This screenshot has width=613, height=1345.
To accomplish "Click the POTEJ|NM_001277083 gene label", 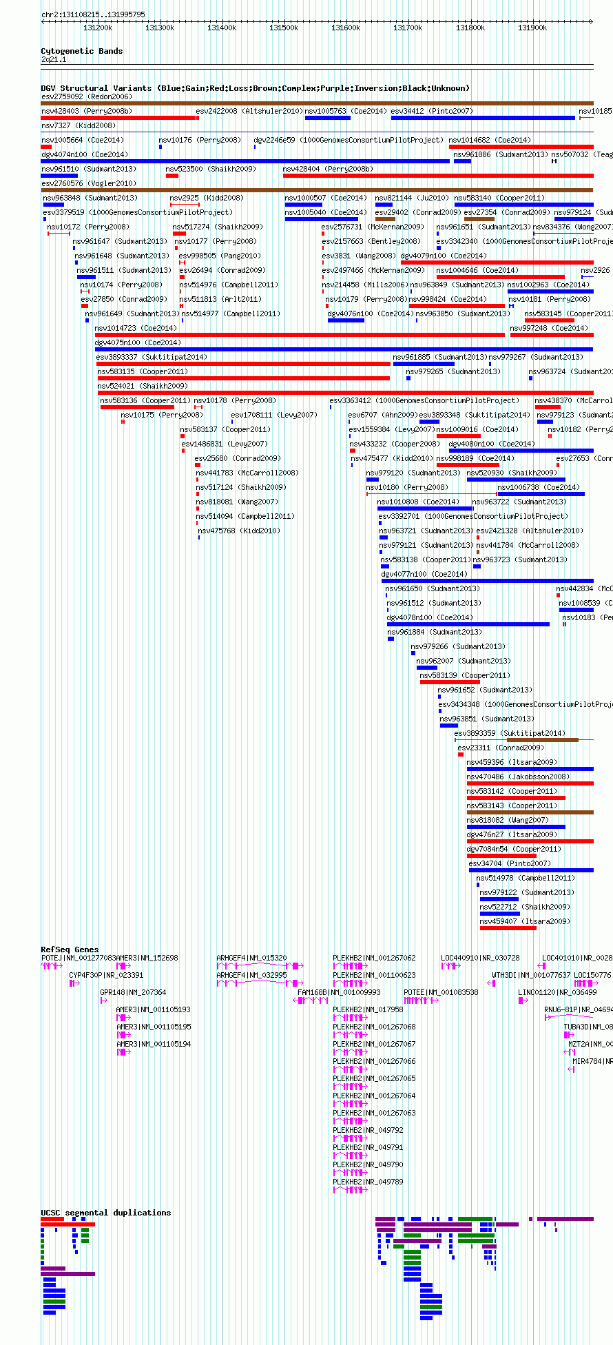I will tap(79, 958).
